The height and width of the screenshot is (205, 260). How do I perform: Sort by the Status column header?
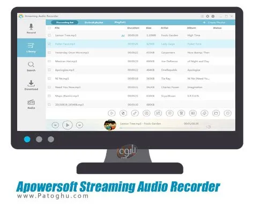pyautogui.click(x=218, y=28)
